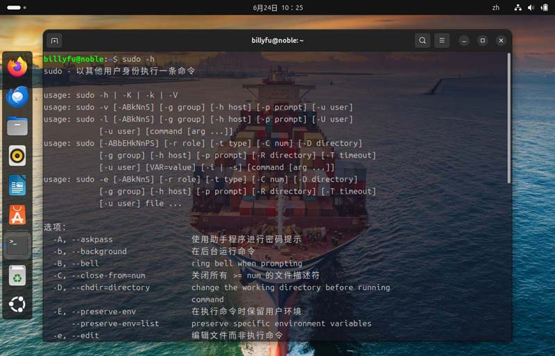Click the terminal search button

point(422,40)
